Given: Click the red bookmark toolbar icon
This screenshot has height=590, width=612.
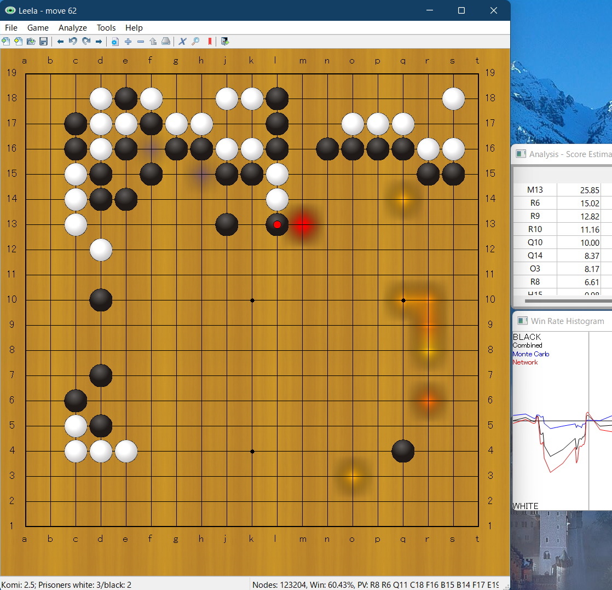Looking at the screenshot, I should 210,42.
